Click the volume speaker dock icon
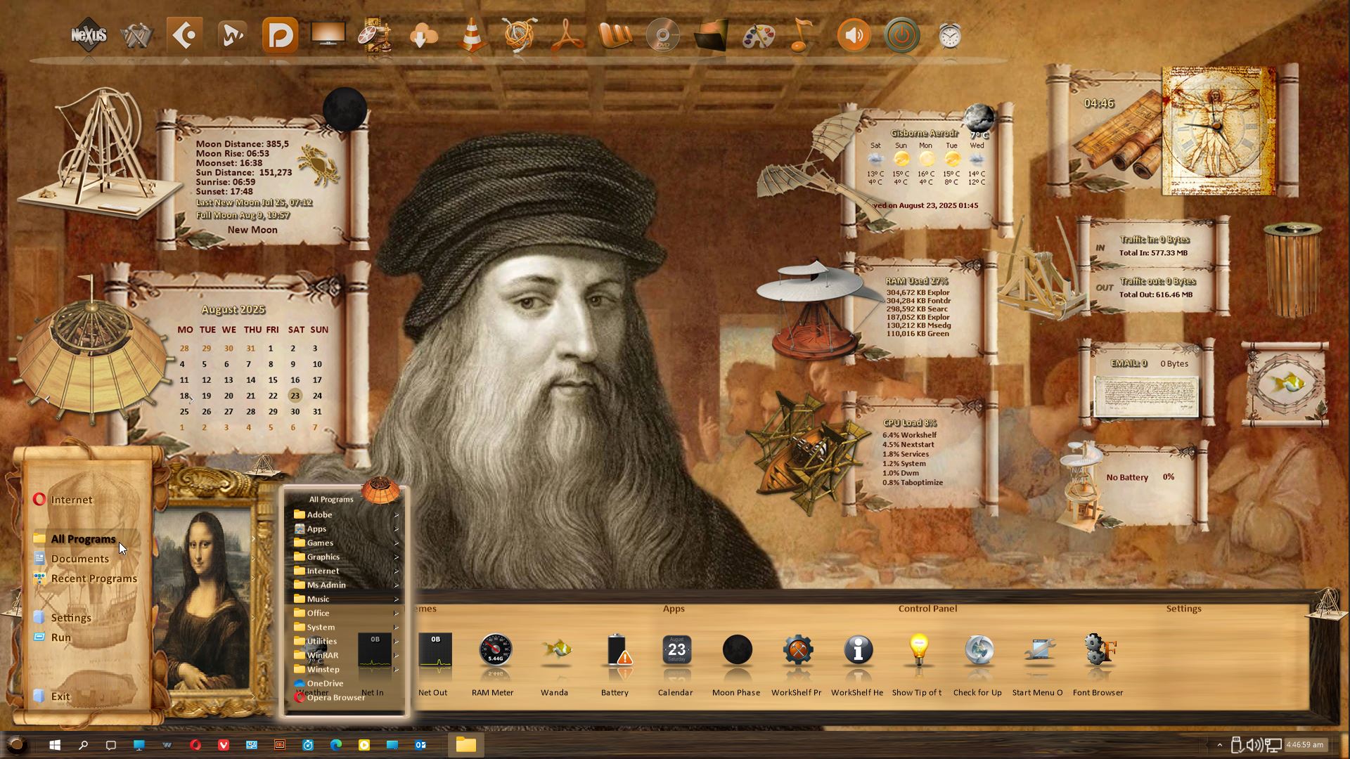Viewport: 1350px width, 759px height. click(x=854, y=35)
